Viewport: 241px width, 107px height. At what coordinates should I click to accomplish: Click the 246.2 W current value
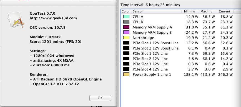click(x=225, y=75)
